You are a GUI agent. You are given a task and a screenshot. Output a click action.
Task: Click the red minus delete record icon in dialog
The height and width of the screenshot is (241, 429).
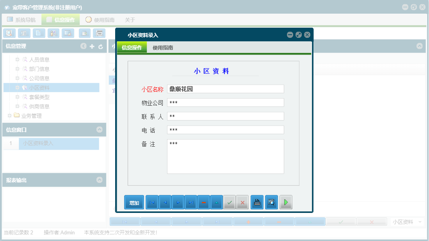pos(204,202)
